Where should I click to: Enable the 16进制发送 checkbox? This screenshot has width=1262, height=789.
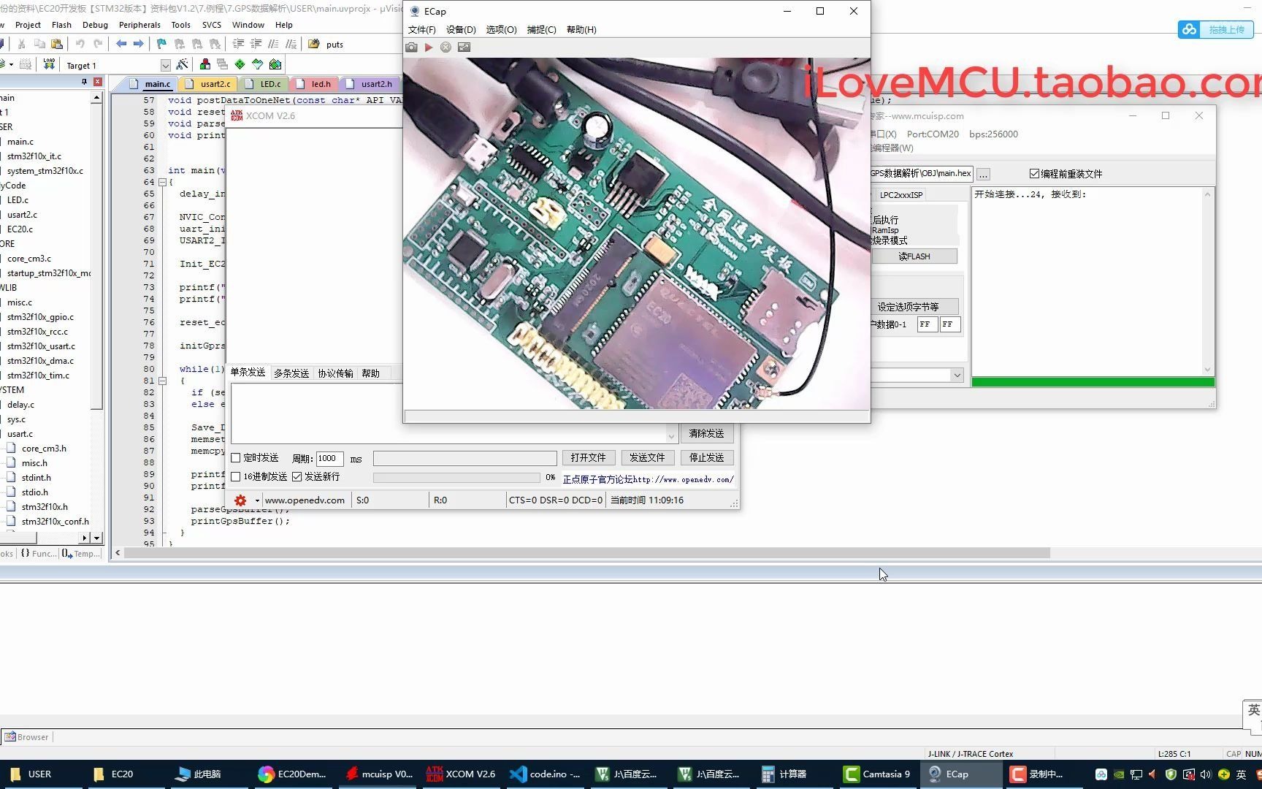pyautogui.click(x=235, y=476)
